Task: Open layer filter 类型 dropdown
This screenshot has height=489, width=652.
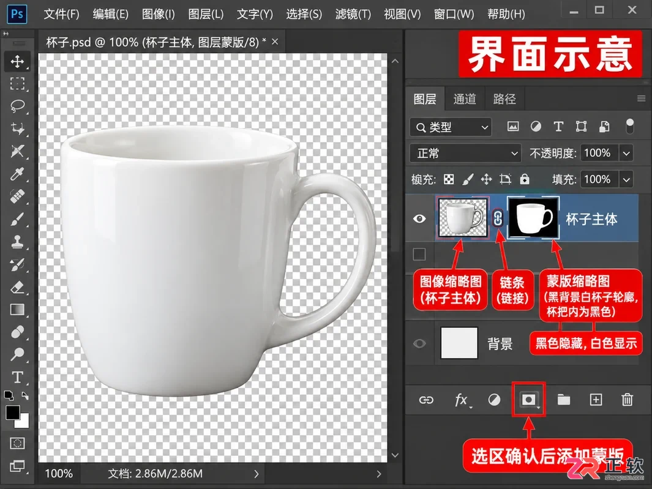Action: [451, 127]
